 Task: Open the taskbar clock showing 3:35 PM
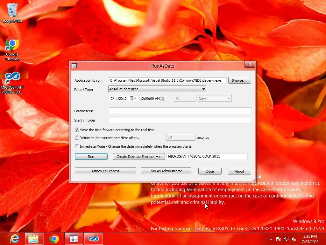click(x=310, y=239)
